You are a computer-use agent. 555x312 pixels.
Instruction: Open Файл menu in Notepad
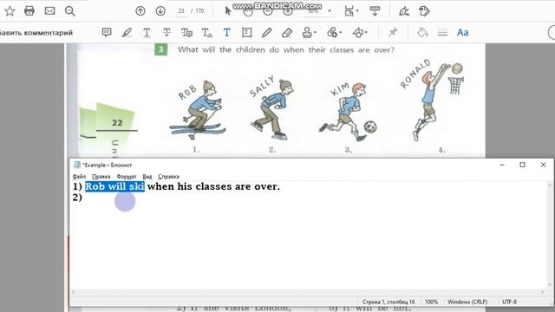(79, 176)
